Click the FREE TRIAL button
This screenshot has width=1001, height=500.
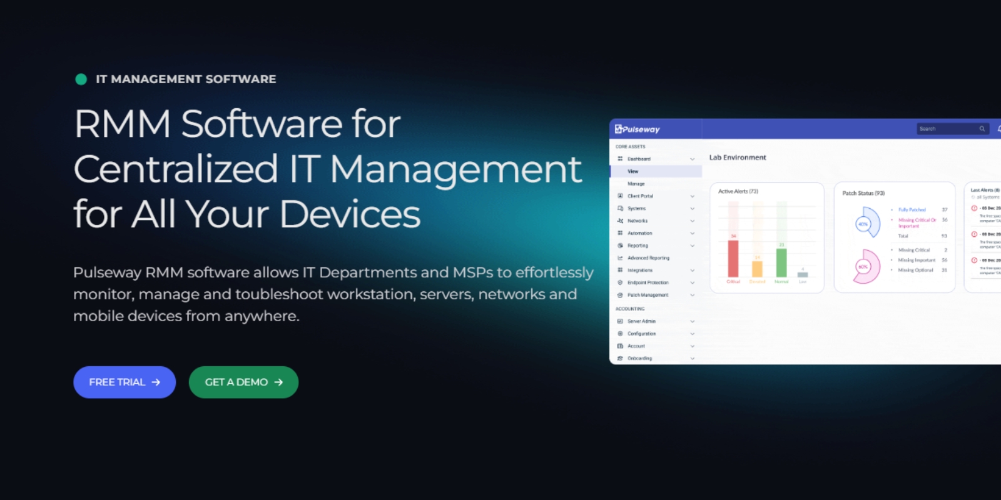pos(124,382)
